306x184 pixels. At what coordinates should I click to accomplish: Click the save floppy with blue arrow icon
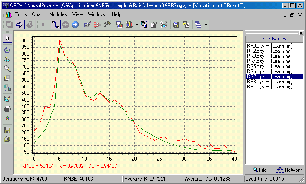[176, 25]
